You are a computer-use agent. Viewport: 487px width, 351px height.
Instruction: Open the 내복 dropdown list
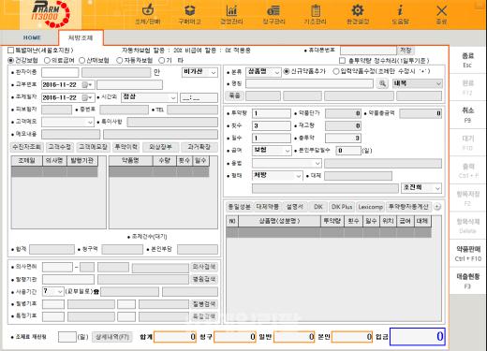pyautogui.click(x=417, y=83)
